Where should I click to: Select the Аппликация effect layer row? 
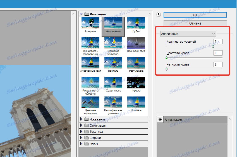click(192, 120)
